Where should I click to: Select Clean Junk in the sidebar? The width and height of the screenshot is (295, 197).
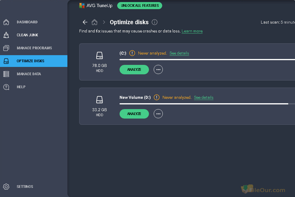point(27,35)
